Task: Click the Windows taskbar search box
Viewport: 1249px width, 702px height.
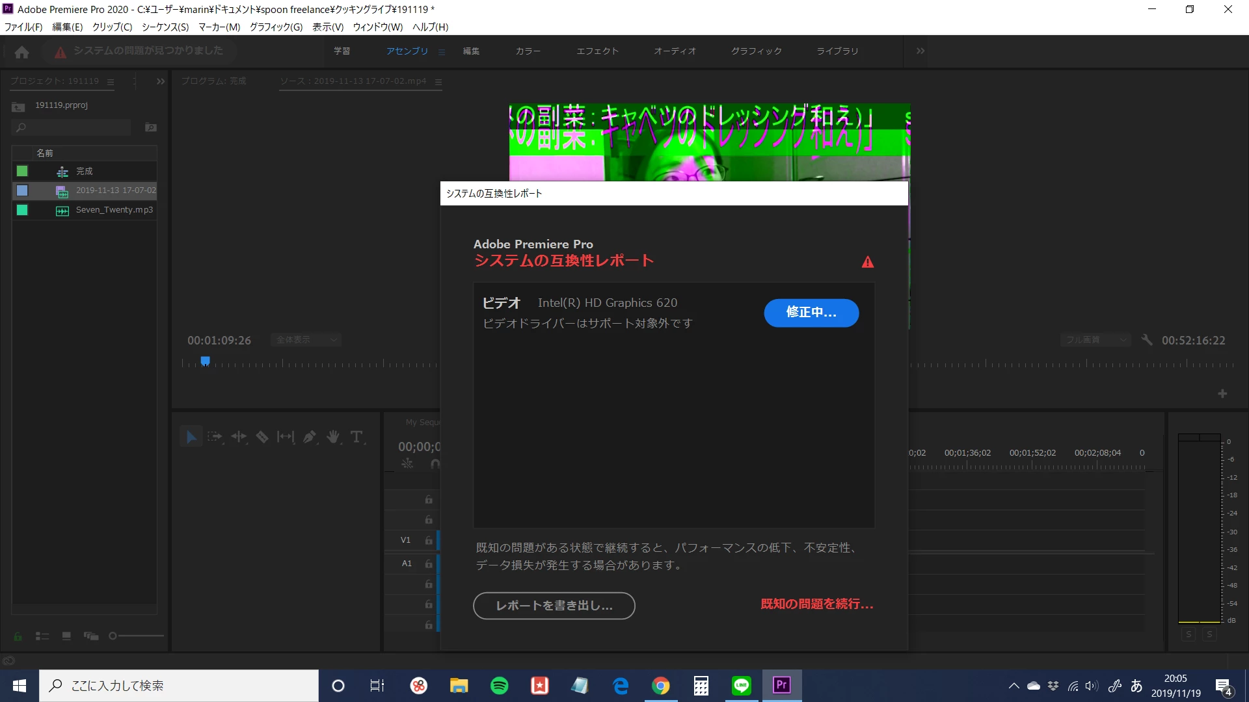Action: [x=179, y=686]
